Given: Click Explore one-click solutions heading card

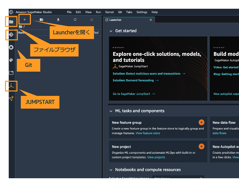Looking at the screenshot, I should (158, 68).
